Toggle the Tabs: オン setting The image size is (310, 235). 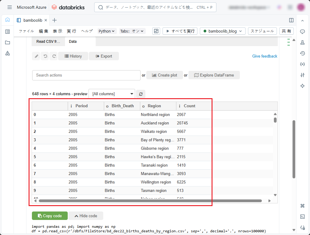[x=132, y=31]
